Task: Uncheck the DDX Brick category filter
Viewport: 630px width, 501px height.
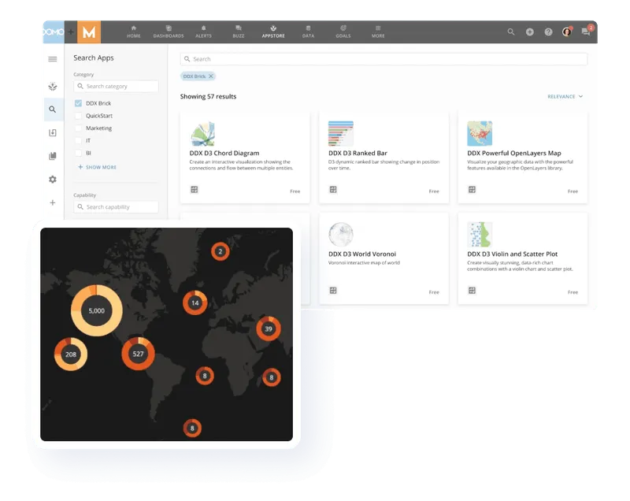Action: coord(76,102)
